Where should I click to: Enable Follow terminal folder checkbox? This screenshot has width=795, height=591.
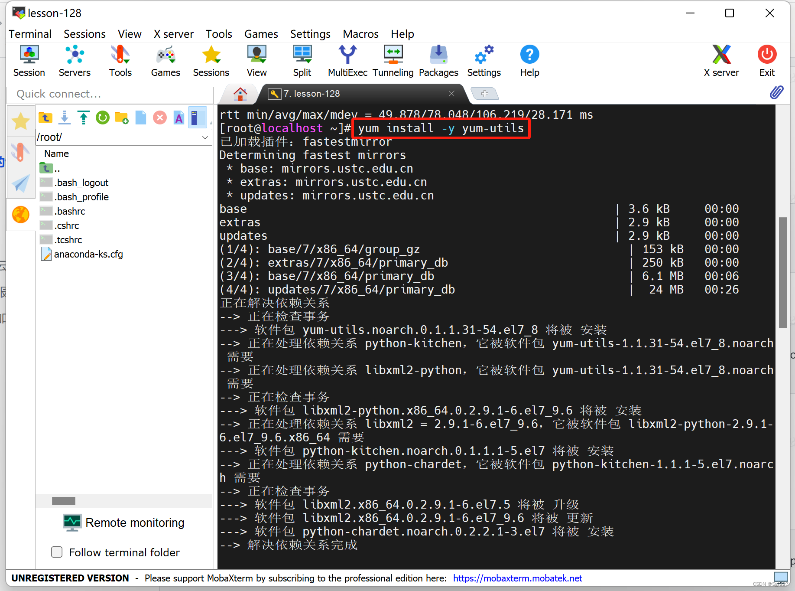point(57,552)
